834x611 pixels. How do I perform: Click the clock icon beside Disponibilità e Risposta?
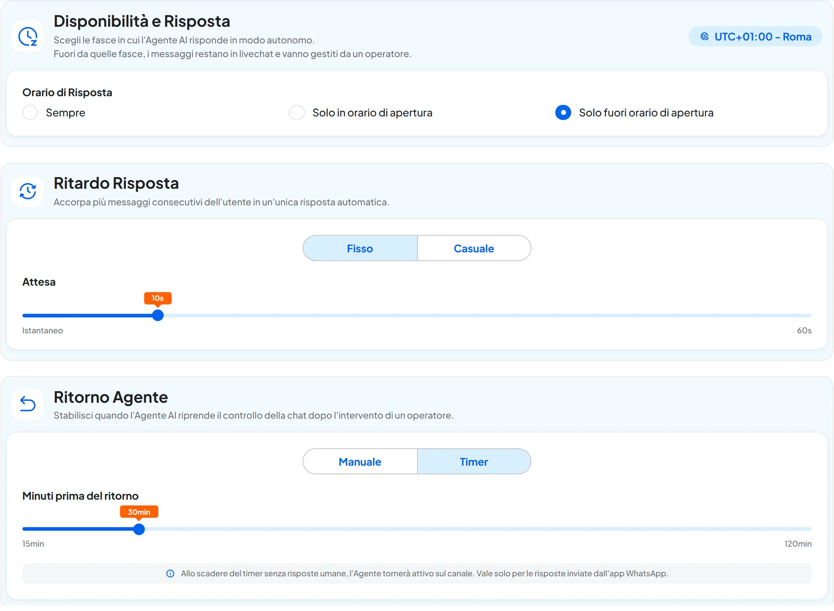[28, 36]
